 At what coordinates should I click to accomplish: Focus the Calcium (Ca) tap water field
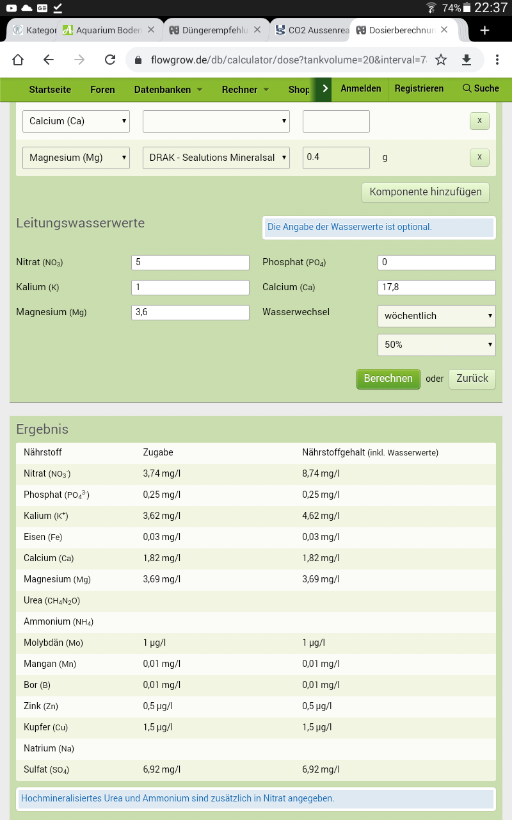click(x=437, y=288)
